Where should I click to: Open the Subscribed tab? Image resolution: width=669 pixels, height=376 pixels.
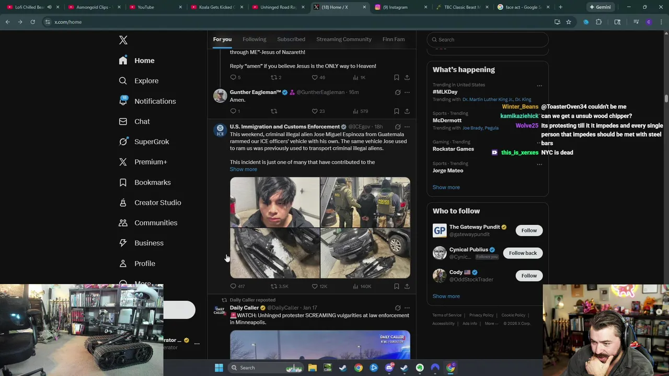[x=291, y=39]
